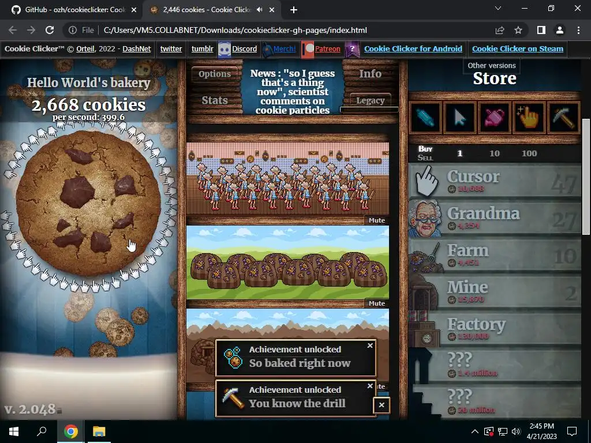Open the Chrome three-dot menu
The height and width of the screenshot is (443, 591).
[x=578, y=30]
